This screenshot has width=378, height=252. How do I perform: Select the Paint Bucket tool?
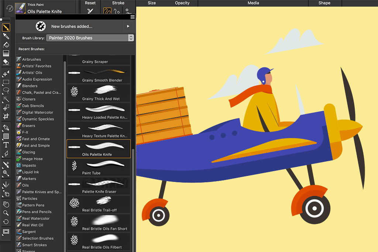[x=6, y=45]
